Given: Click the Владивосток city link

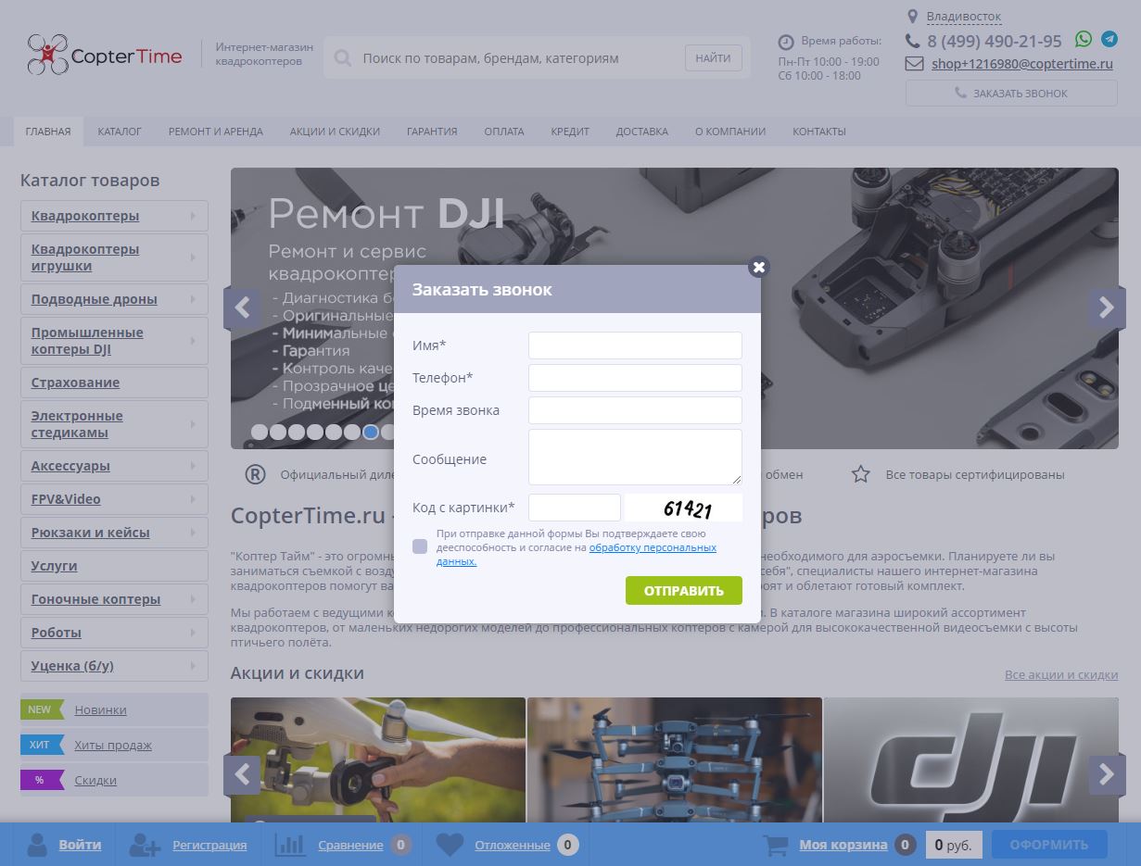Looking at the screenshot, I should (964, 17).
